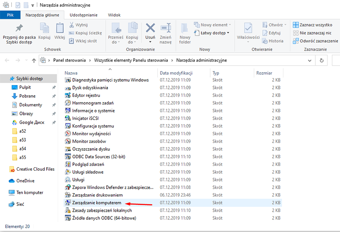The image size is (340, 232).
Task: Click the Usuń red X icon
Action: click(x=150, y=28)
